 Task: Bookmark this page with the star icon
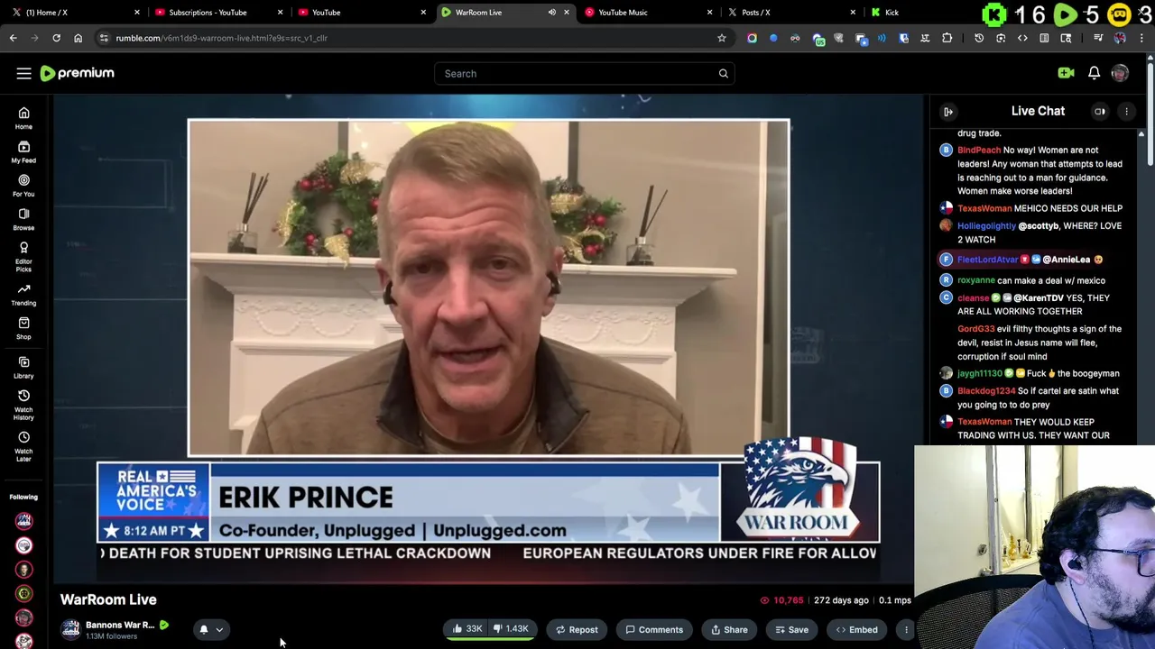tap(721, 38)
